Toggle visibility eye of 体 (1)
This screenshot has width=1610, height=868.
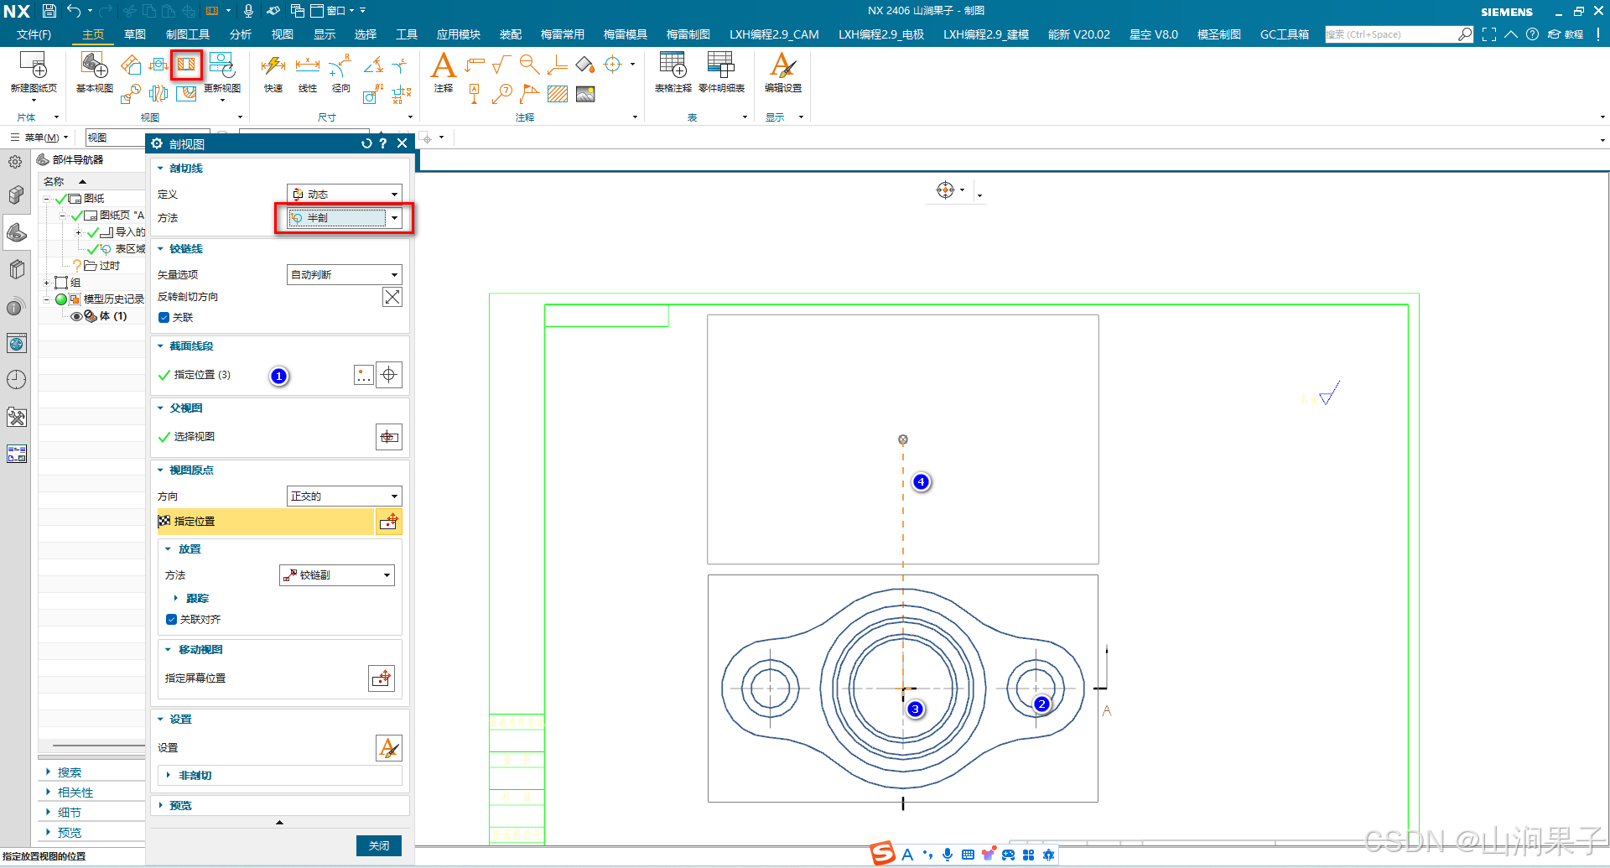(76, 316)
